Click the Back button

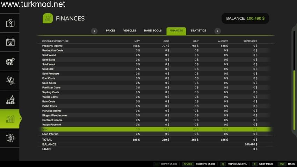291,164
